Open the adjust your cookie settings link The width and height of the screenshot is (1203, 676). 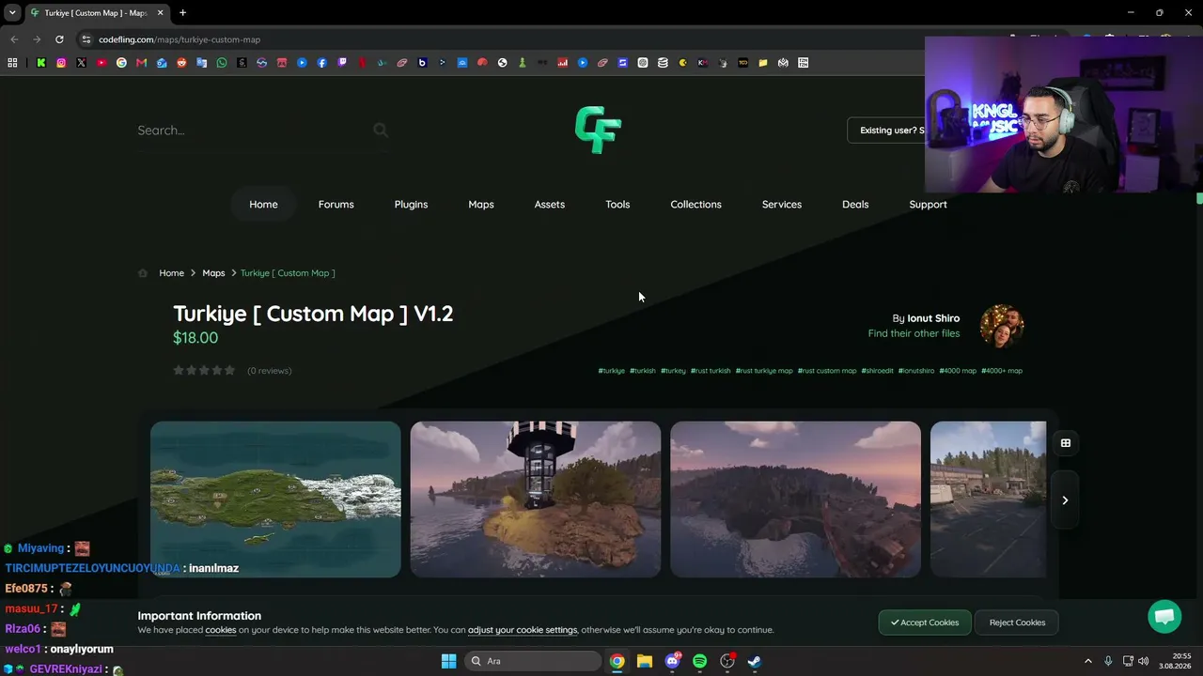click(x=523, y=630)
